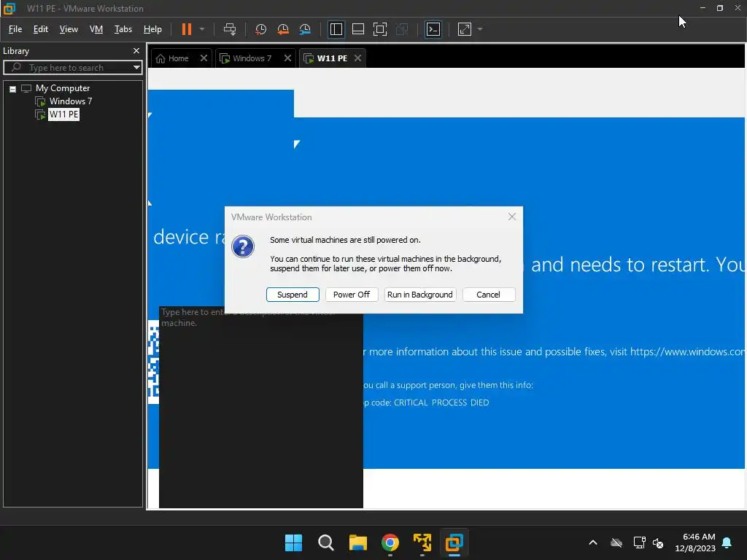Open the snapshot manager icon
This screenshot has width=747, height=560.
(x=305, y=29)
